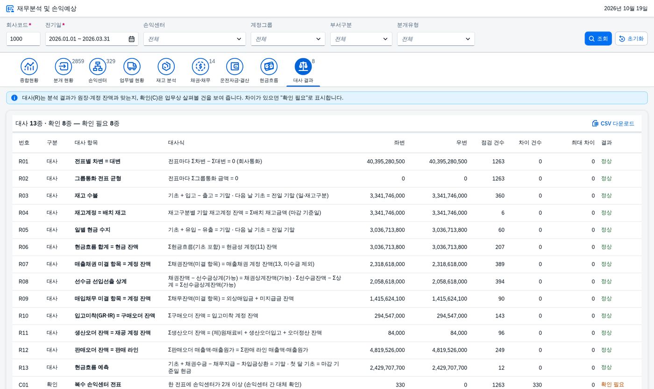Click the 초기화 reset button
654x389 pixels.
click(631, 39)
